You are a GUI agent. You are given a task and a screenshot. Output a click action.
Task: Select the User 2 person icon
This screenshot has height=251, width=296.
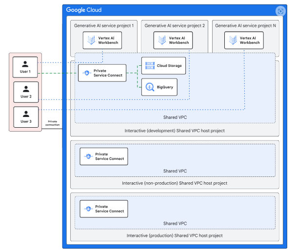[x=25, y=88]
